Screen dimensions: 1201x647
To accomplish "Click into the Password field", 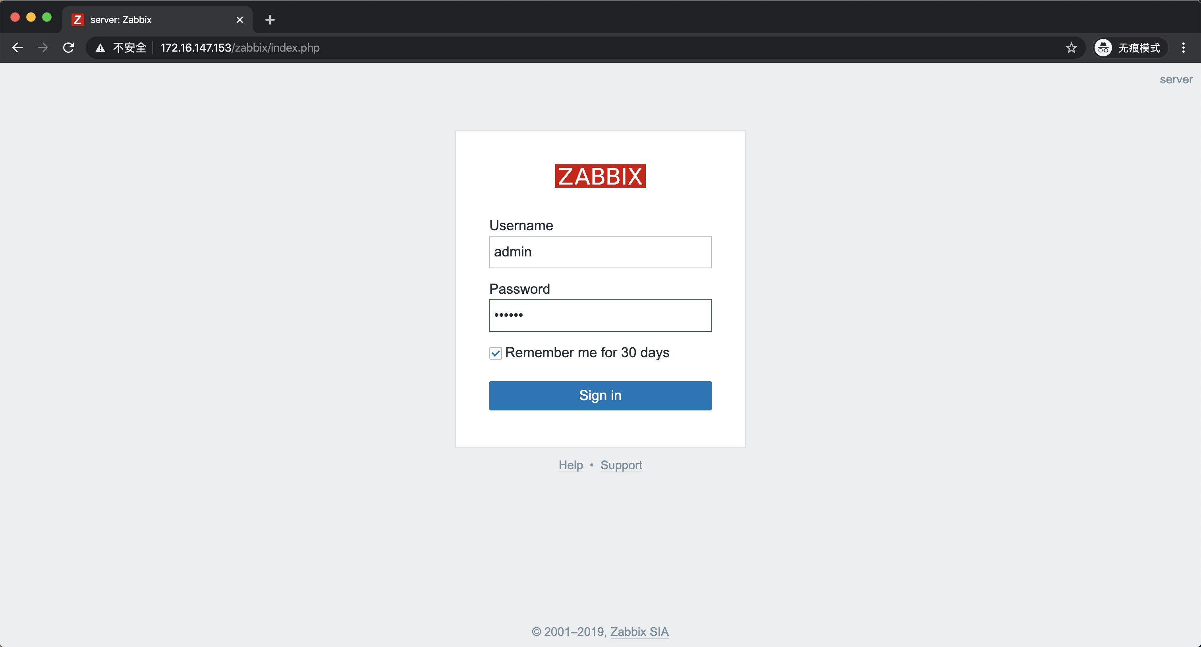I will point(600,315).
